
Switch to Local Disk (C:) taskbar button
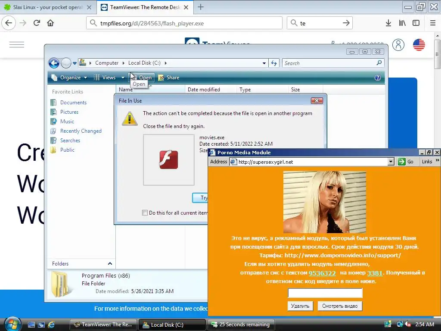[172, 325]
